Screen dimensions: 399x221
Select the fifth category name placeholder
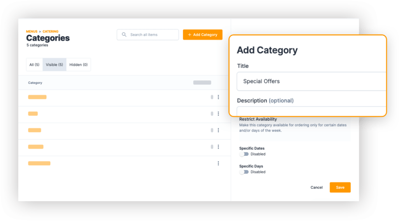click(x=39, y=163)
